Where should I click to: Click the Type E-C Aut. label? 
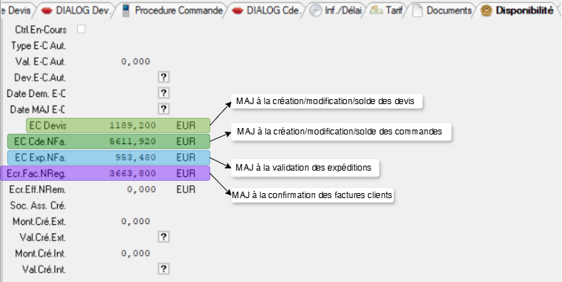pos(39,46)
